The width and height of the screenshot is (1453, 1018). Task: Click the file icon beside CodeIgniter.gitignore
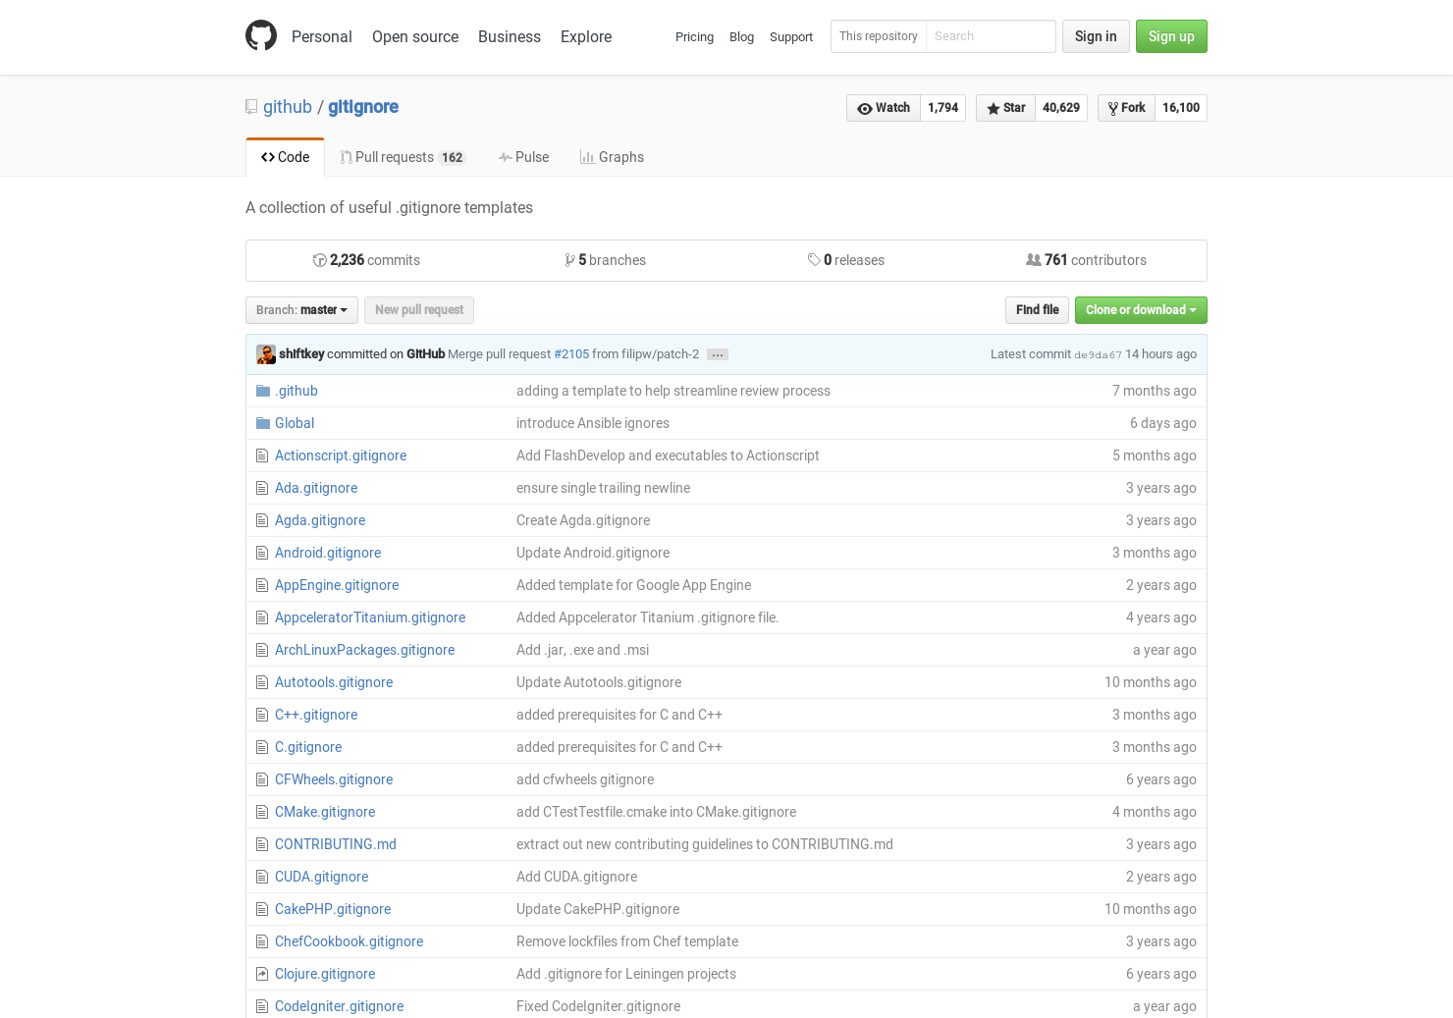coord(262,1006)
